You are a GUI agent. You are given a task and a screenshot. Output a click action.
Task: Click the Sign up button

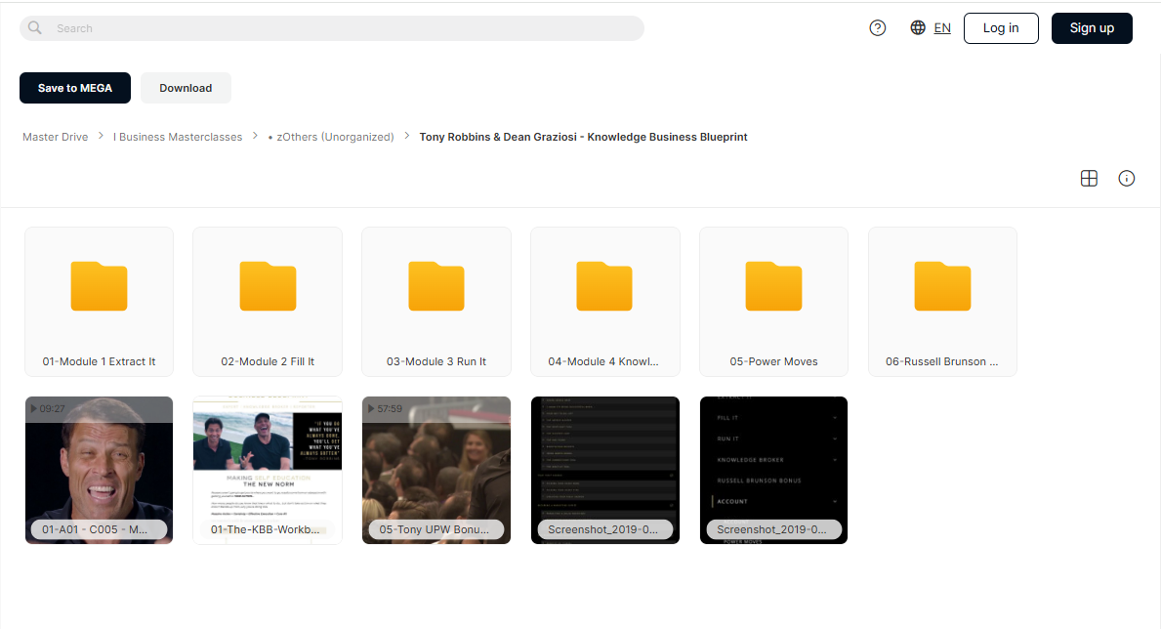tap(1092, 28)
